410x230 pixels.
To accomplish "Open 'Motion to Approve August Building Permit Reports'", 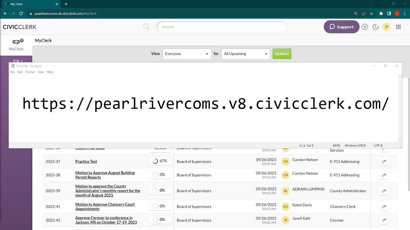I will pyautogui.click(x=105, y=175).
